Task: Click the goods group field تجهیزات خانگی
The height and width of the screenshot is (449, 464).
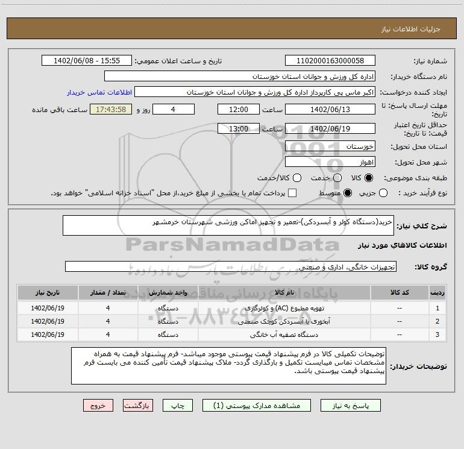Action: (231, 266)
